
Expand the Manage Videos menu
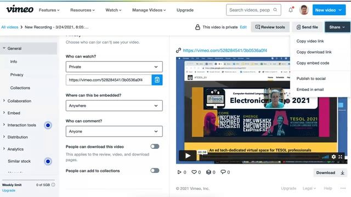pyautogui.click(x=149, y=10)
